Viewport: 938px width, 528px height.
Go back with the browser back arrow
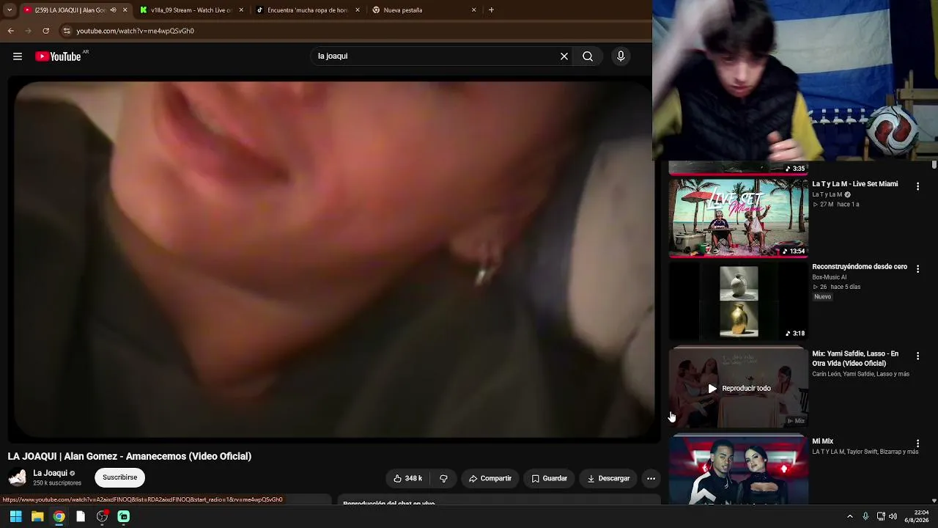(x=11, y=31)
